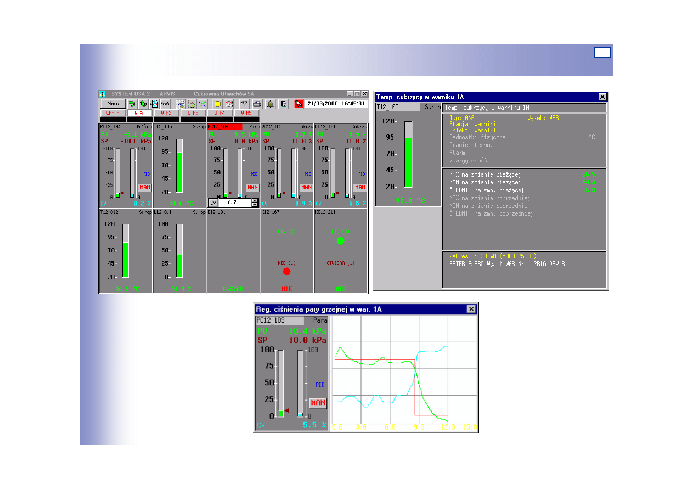
Task: Increase CV value with spinner up arrow
Action: (255, 200)
